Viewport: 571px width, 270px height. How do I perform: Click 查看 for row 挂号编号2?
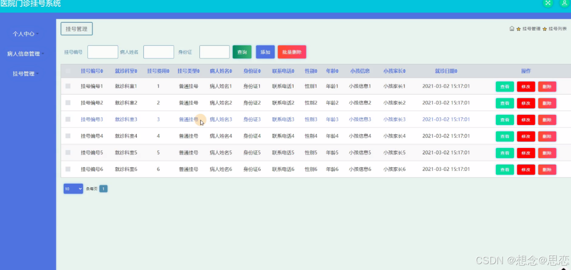(x=505, y=103)
